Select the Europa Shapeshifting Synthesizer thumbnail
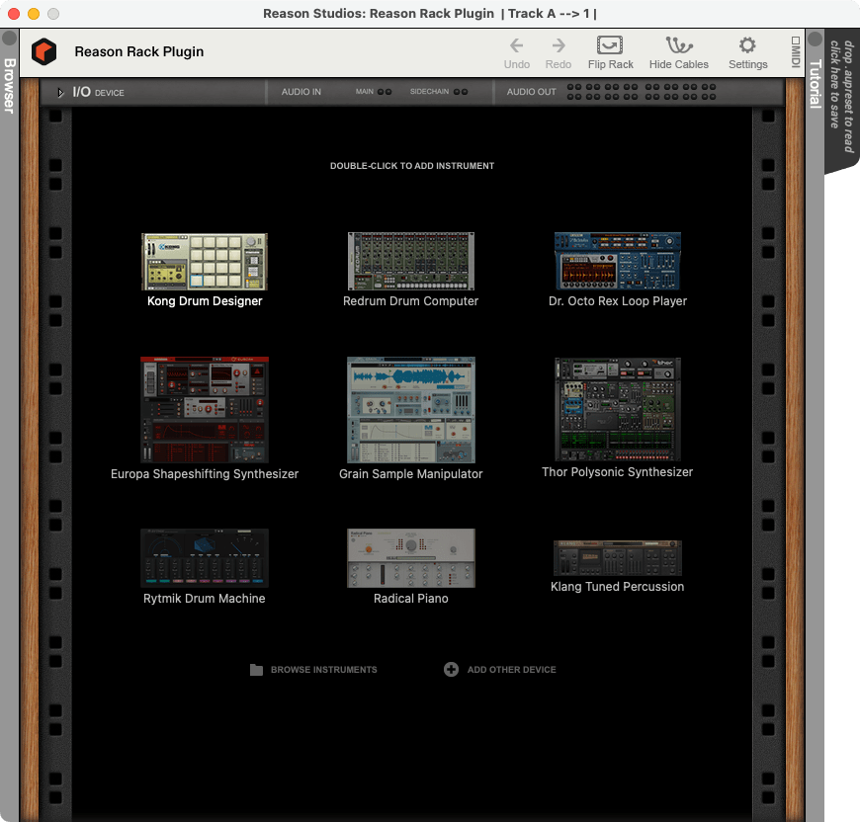The width and height of the screenshot is (860, 822). pyautogui.click(x=205, y=409)
